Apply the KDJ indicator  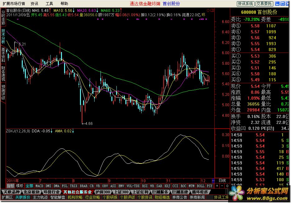[x=167, y=186]
